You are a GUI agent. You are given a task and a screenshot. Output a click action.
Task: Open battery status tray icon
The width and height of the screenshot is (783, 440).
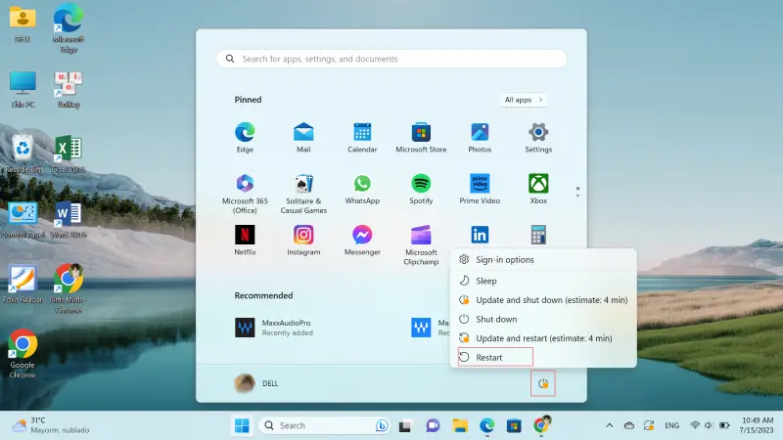click(x=724, y=425)
